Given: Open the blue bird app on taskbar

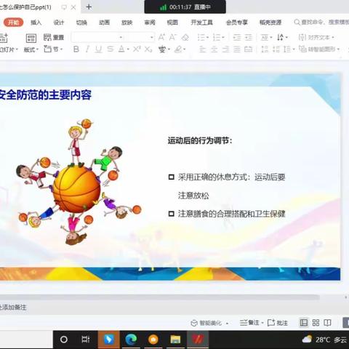Looking at the screenshot, I should click(109, 340).
